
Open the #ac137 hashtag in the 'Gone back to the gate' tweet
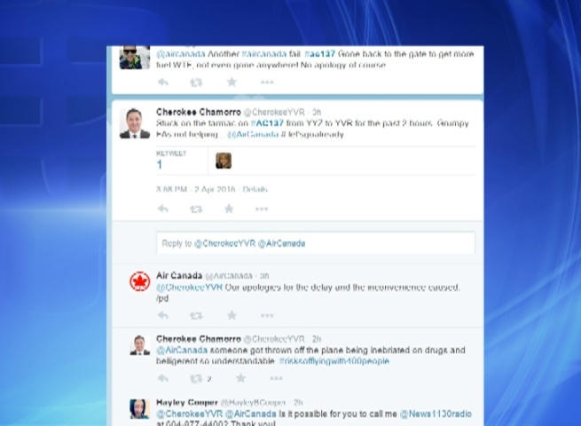coord(319,54)
